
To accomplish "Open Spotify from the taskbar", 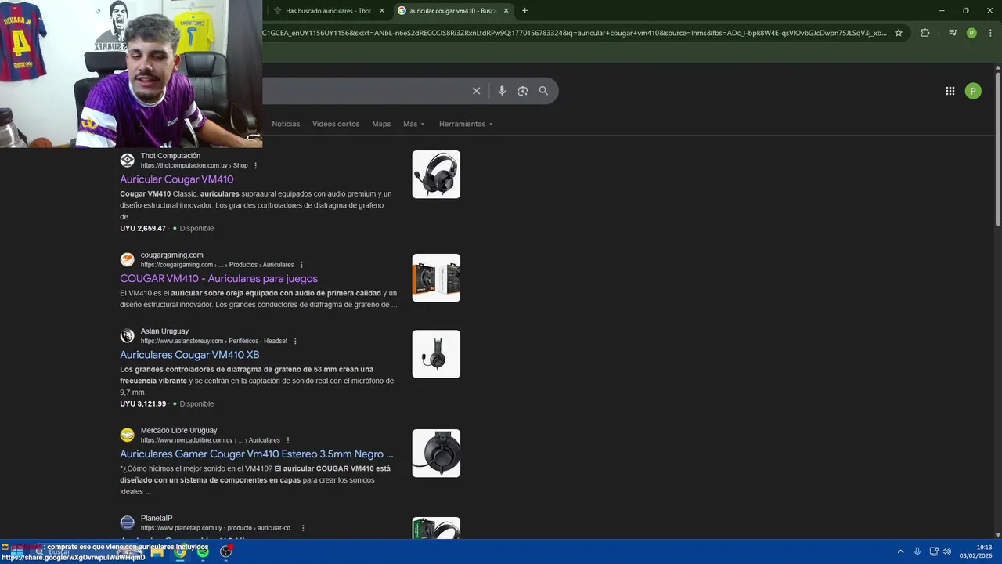I will pos(203,551).
